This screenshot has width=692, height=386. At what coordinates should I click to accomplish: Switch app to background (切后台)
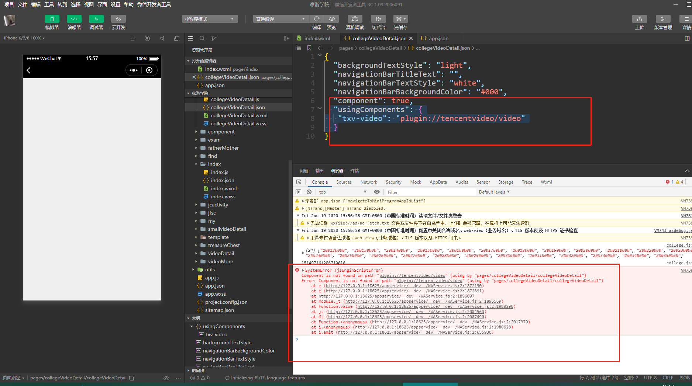pyautogui.click(x=379, y=19)
